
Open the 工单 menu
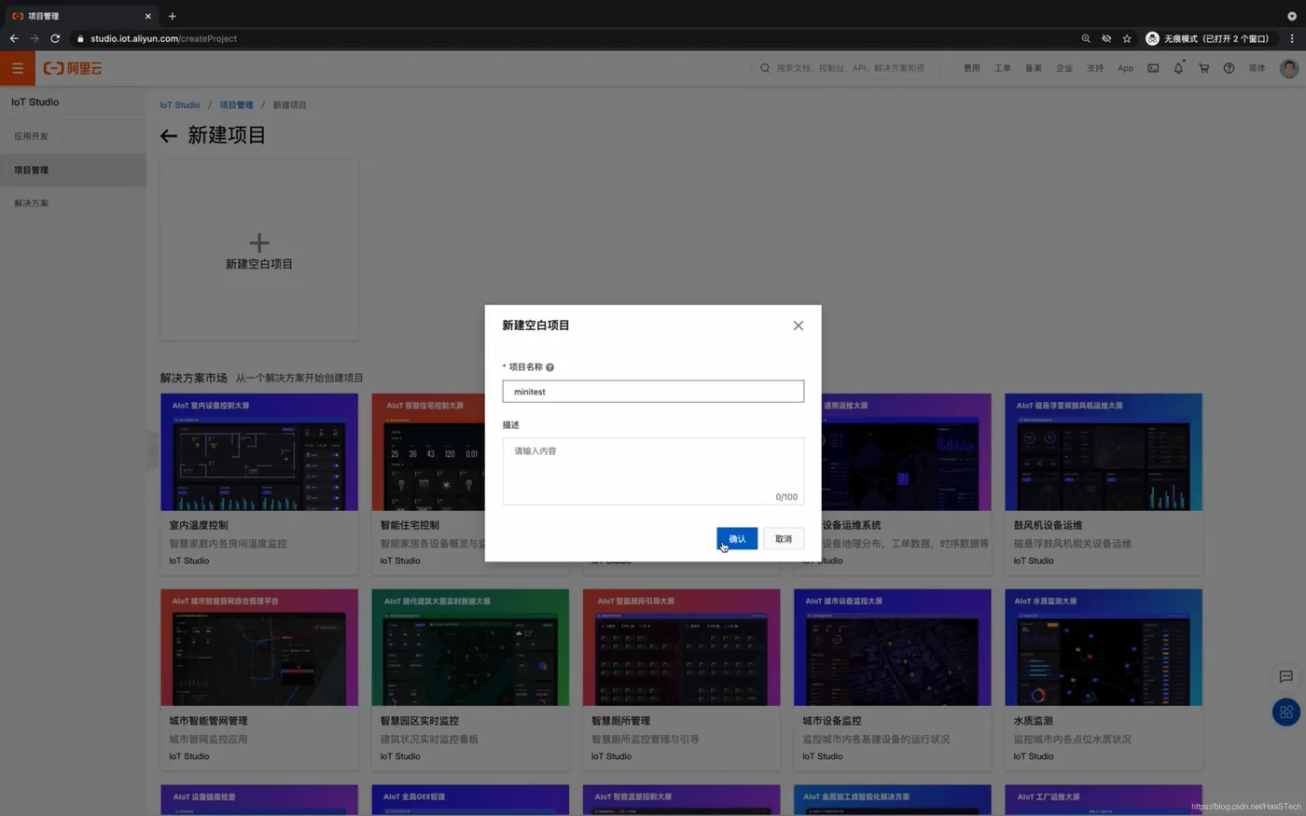[1003, 68]
